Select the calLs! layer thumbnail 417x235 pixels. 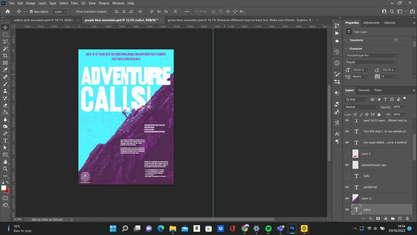356,210
